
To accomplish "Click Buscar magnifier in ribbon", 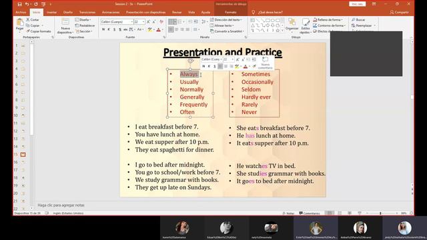I will [358, 19].
